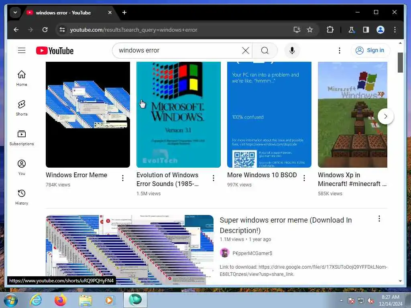The height and width of the screenshot is (308, 411).
Task: Open Windows Error Meme short thumbnail
Action: [88, 114]
